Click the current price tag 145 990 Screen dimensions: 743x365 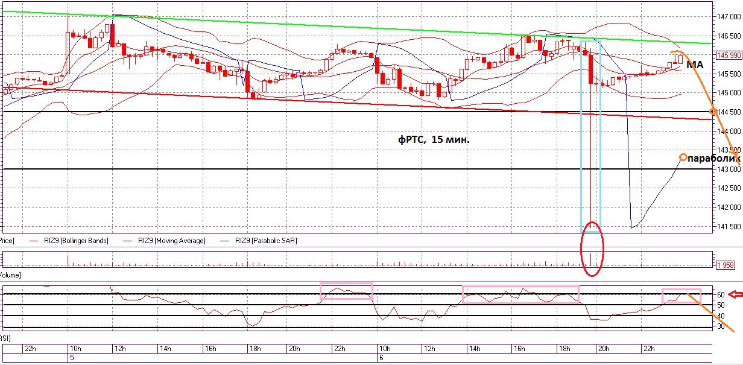[729, 56]
